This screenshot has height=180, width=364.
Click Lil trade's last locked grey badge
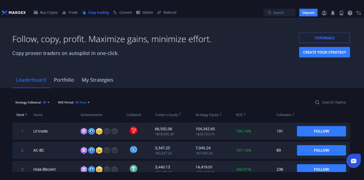(114, 131)
